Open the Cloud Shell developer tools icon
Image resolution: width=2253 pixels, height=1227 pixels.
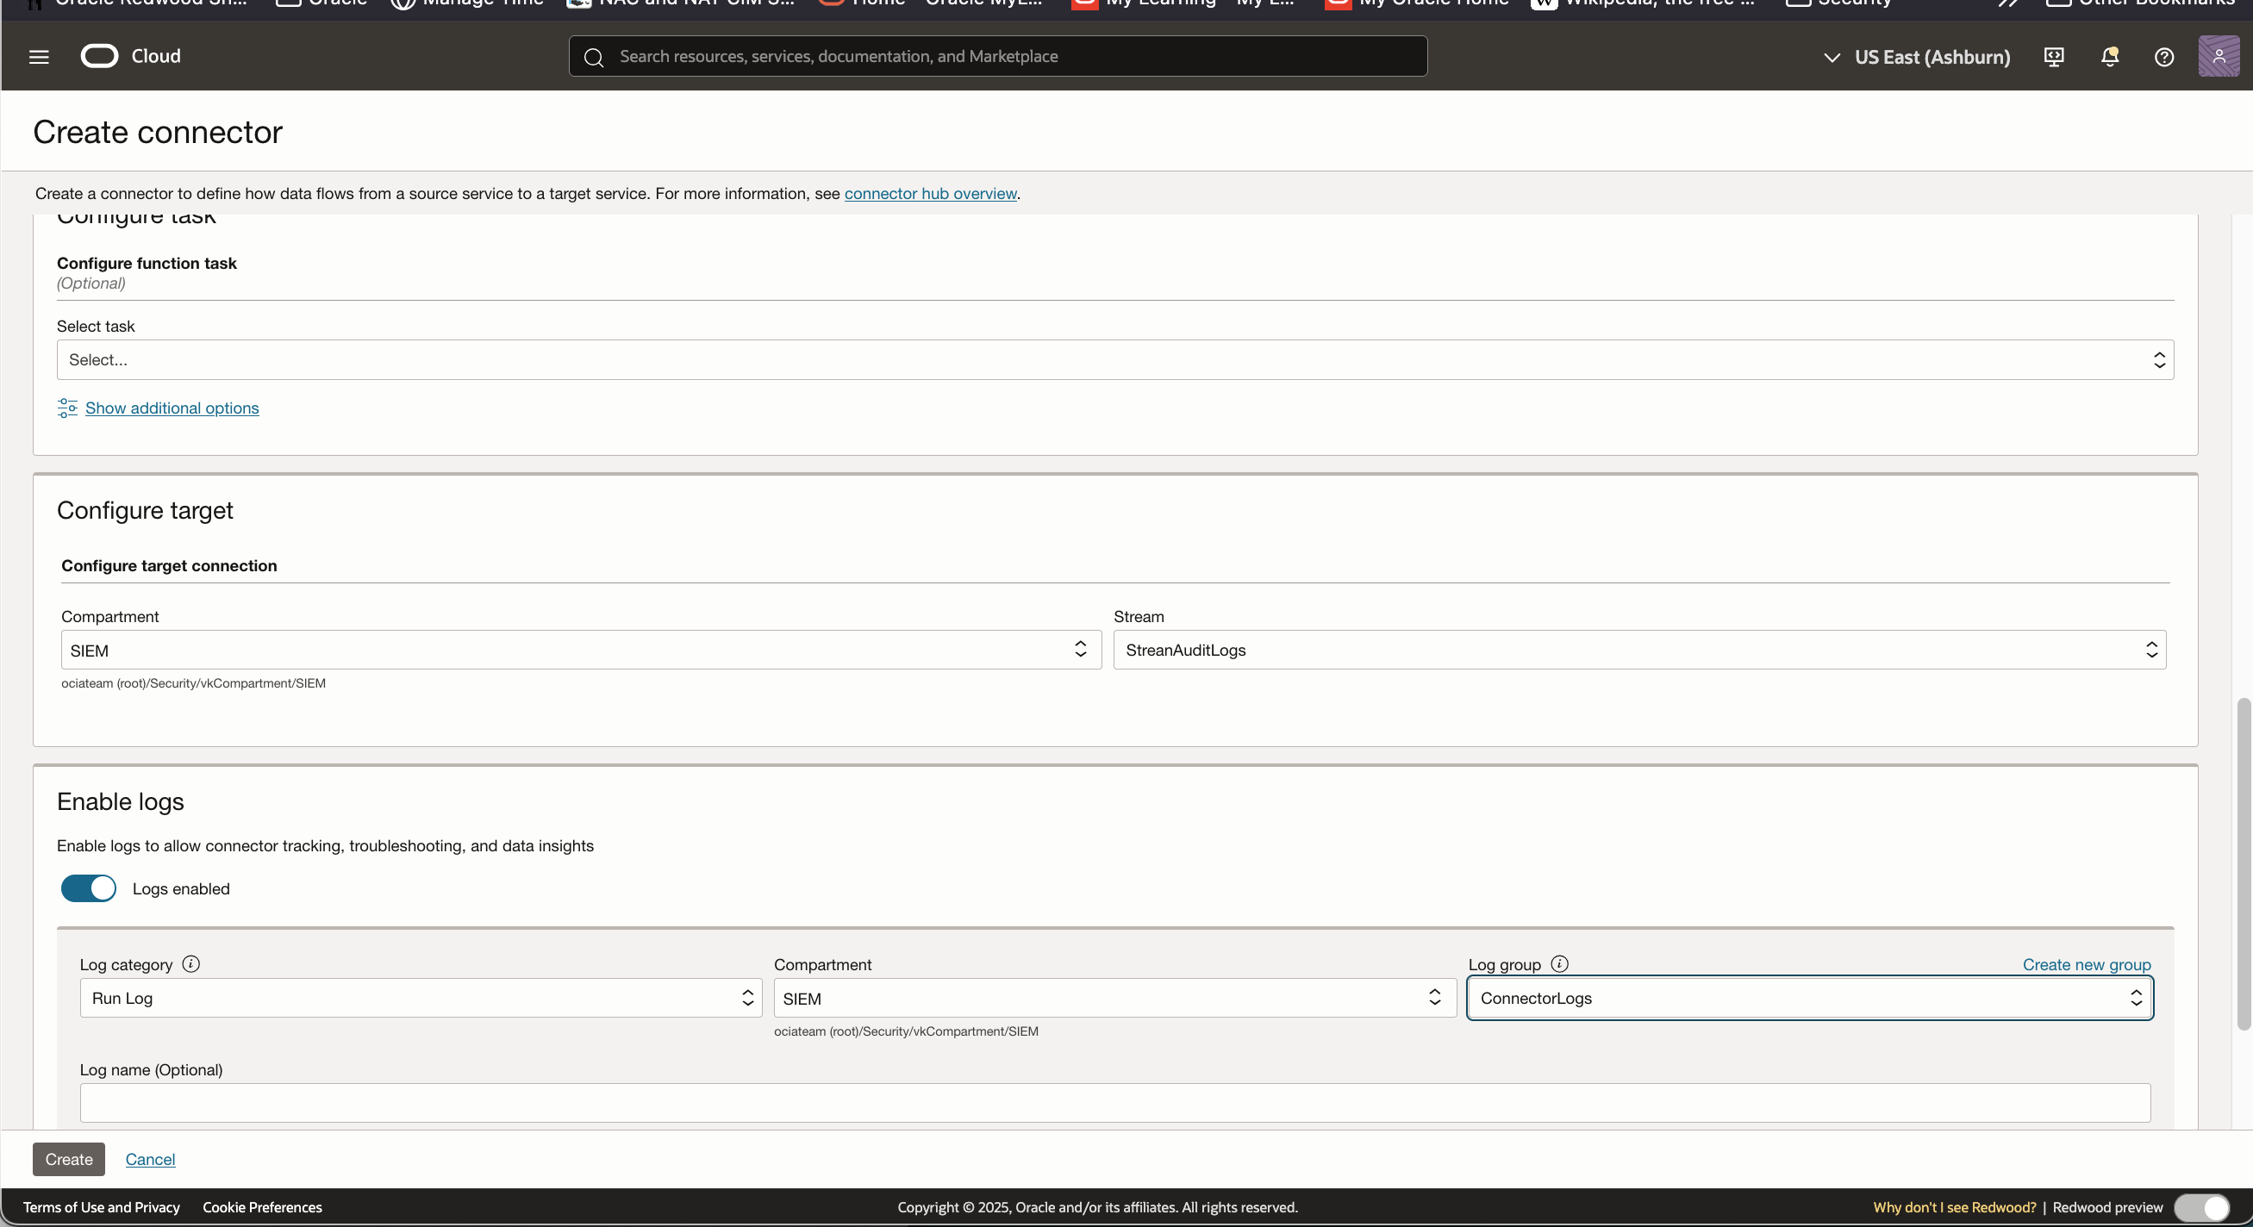pos(2054,57)
